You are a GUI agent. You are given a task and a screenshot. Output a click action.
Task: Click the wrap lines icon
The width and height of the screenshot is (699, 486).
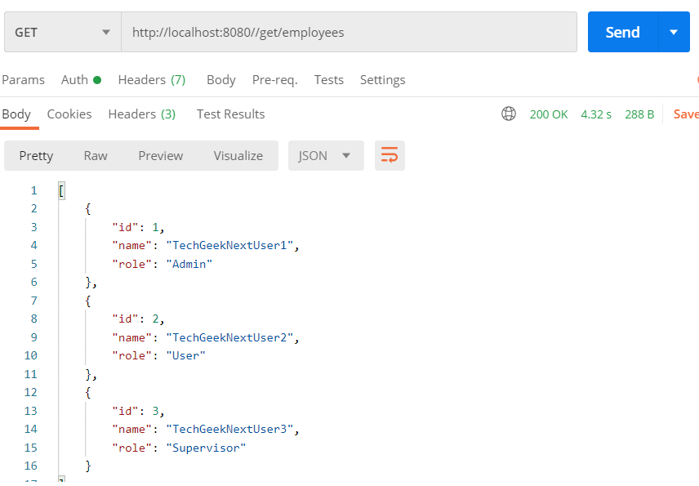point(390,156)
